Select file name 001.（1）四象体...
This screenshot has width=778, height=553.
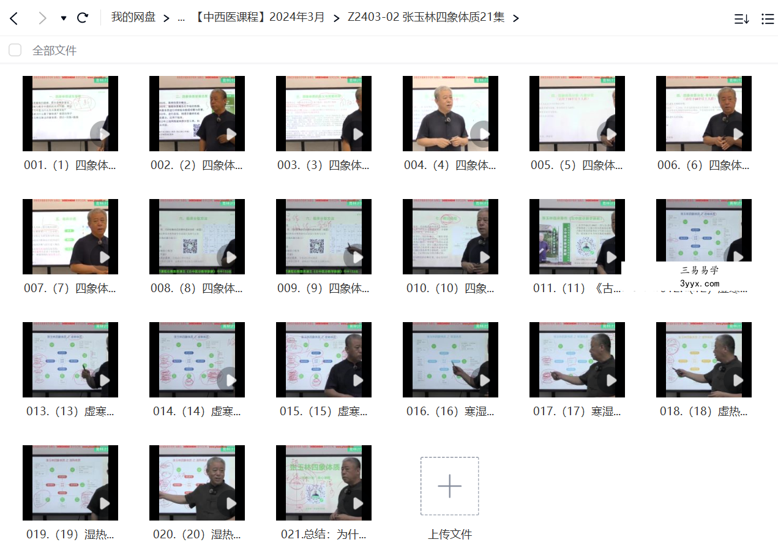(x=70, y=165)
